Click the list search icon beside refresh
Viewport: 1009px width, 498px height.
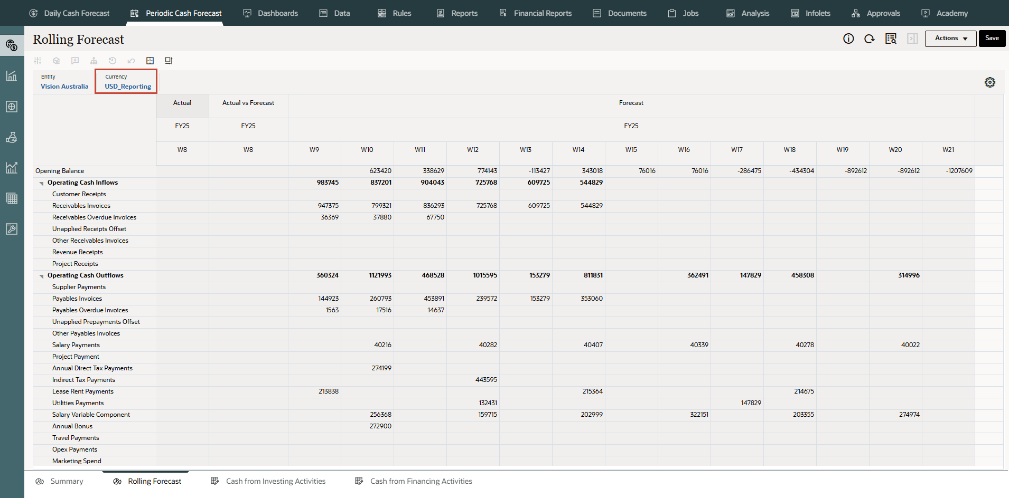pos(891,39)
